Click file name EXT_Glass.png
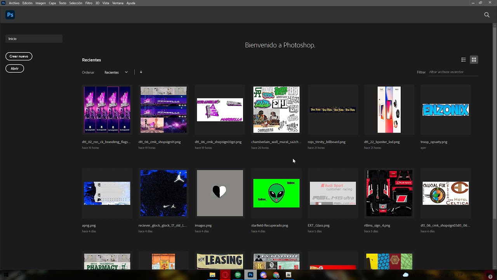This screenshot has width=497, height=280. point(318,226)
